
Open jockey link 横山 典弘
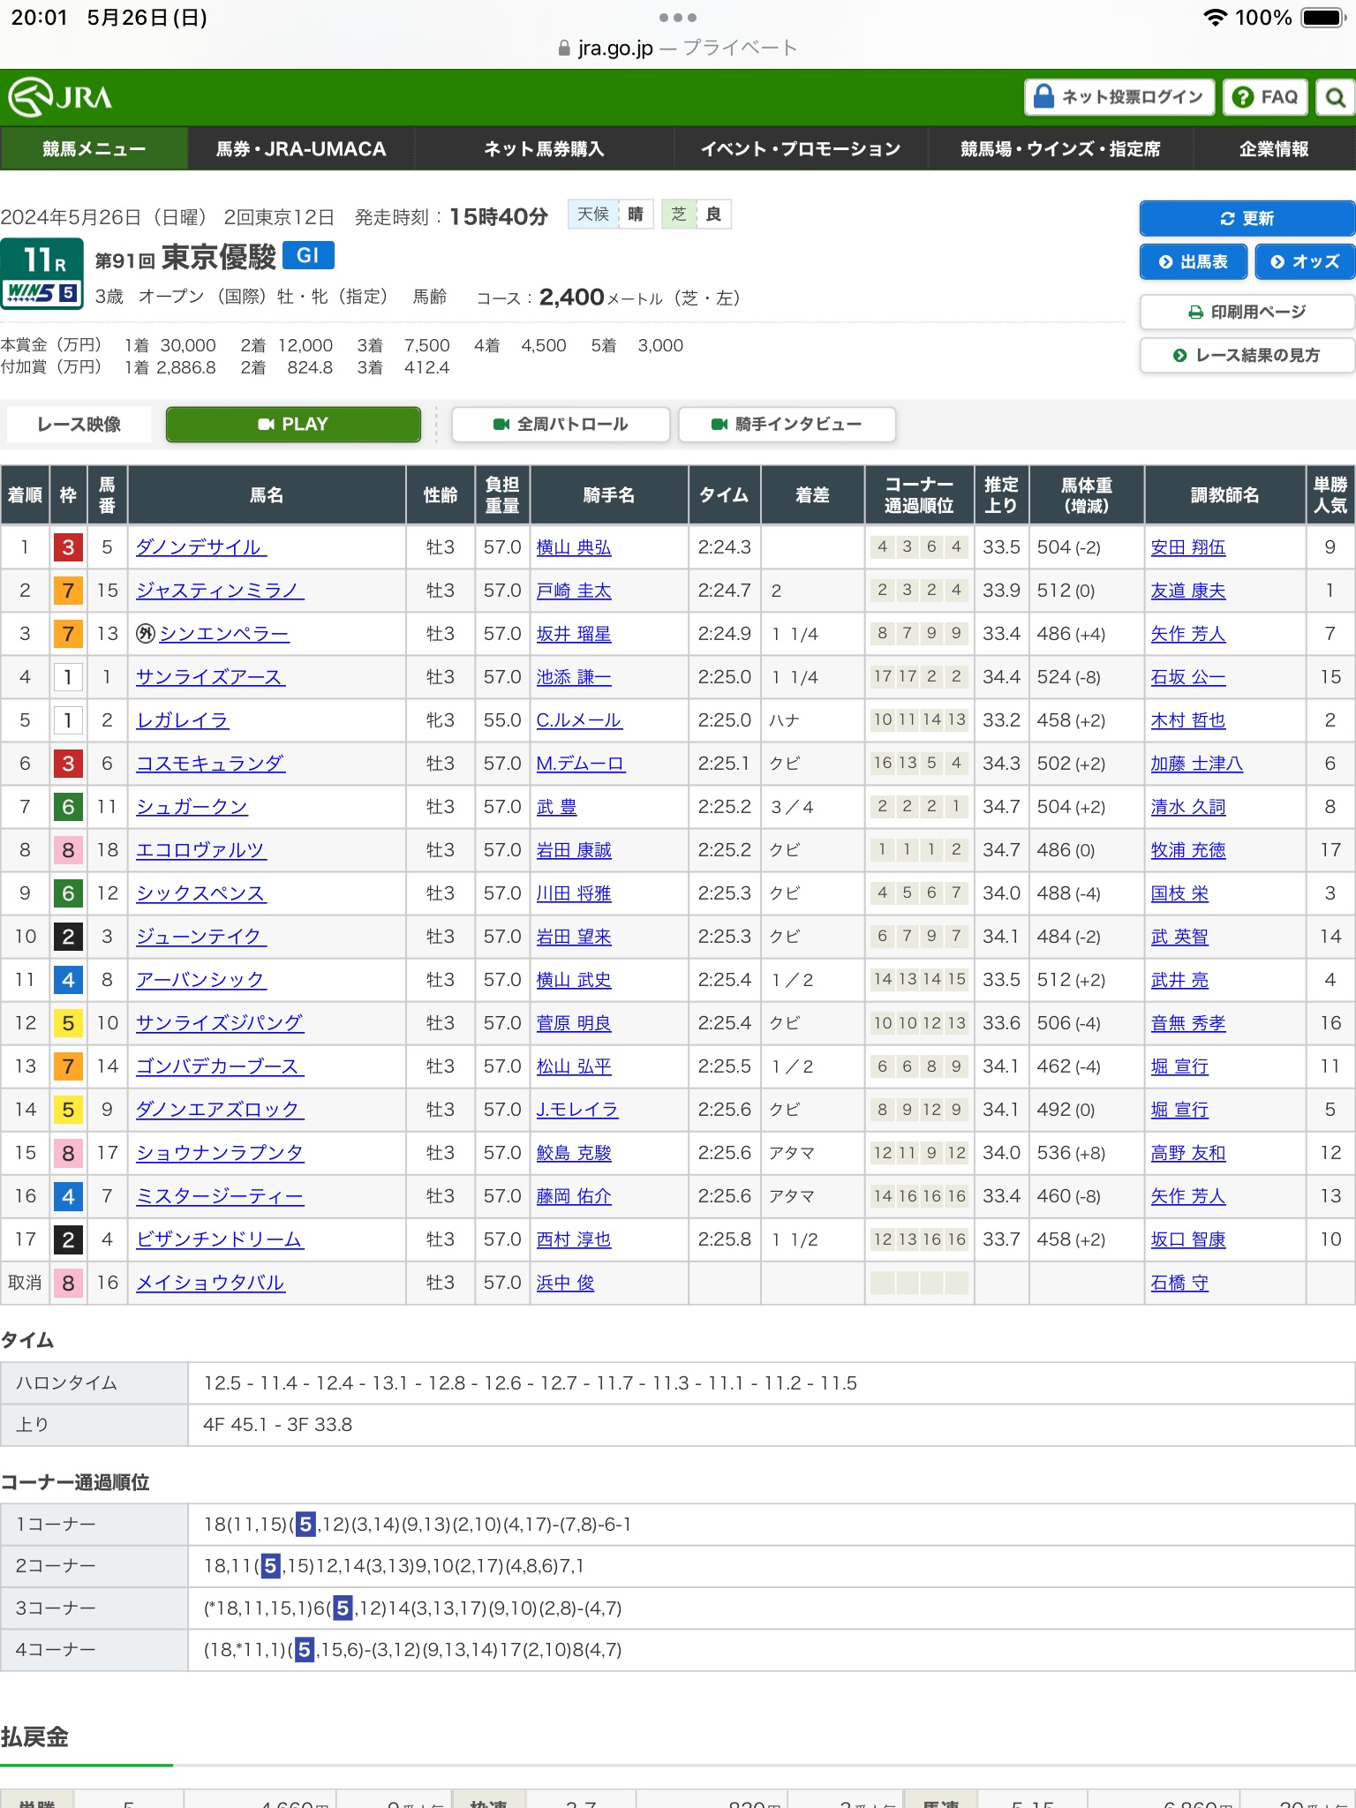click(x=574, y=547)
